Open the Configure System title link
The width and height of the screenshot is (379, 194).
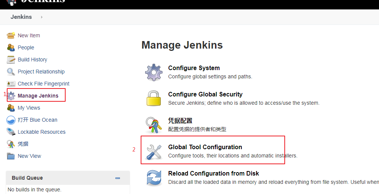(x=194, y=68)
